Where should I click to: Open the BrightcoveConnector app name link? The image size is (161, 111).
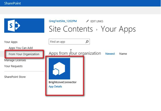[63, 82]
